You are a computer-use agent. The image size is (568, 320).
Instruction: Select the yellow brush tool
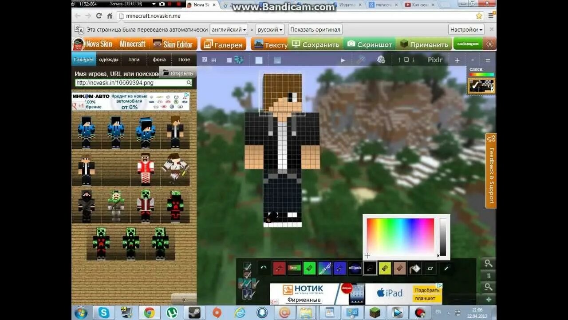[385, 268]
